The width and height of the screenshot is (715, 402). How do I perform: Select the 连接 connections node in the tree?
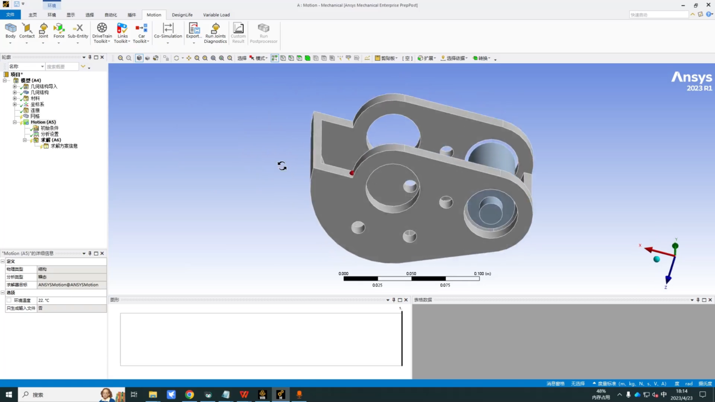[x=35, y=110]
